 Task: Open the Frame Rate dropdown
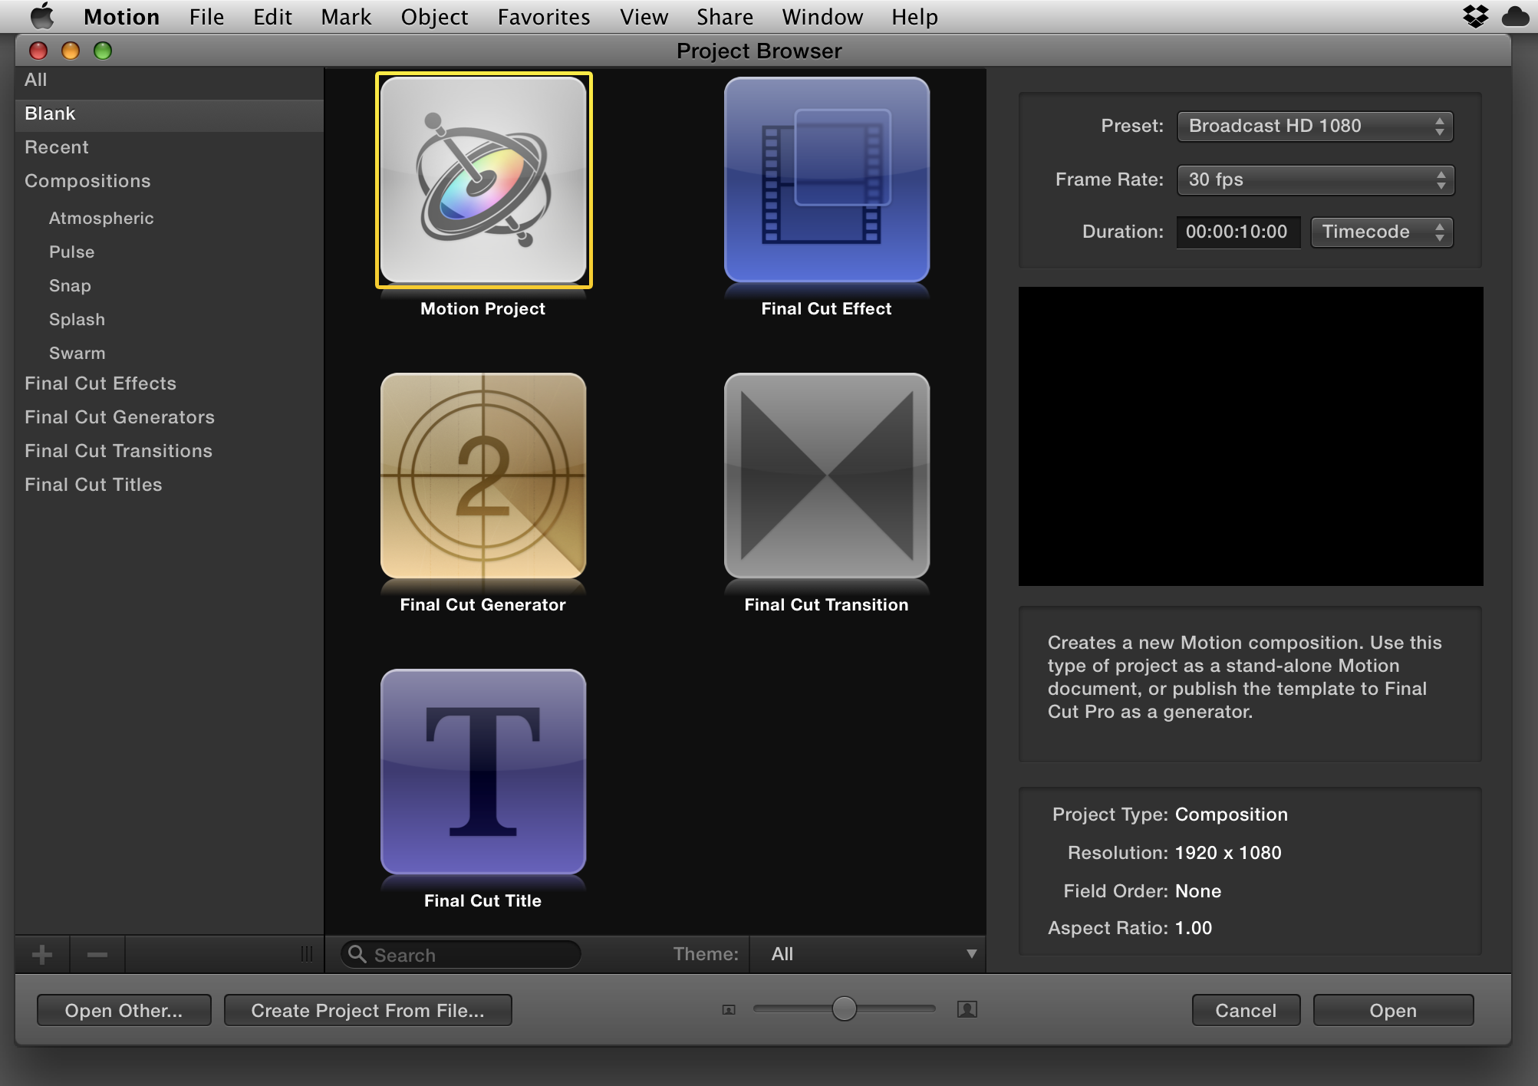pos(1315,179)
